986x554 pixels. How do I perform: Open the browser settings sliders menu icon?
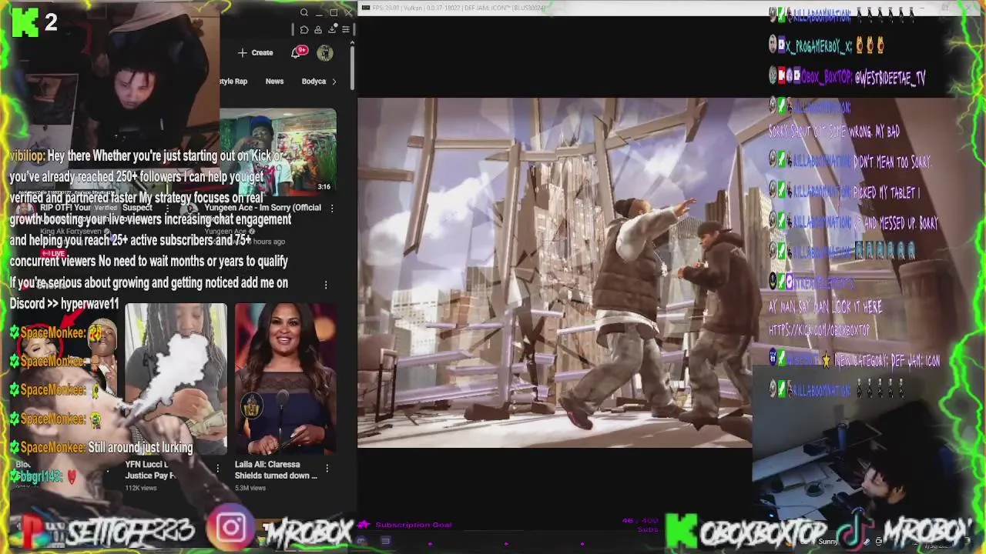(346, 30)
